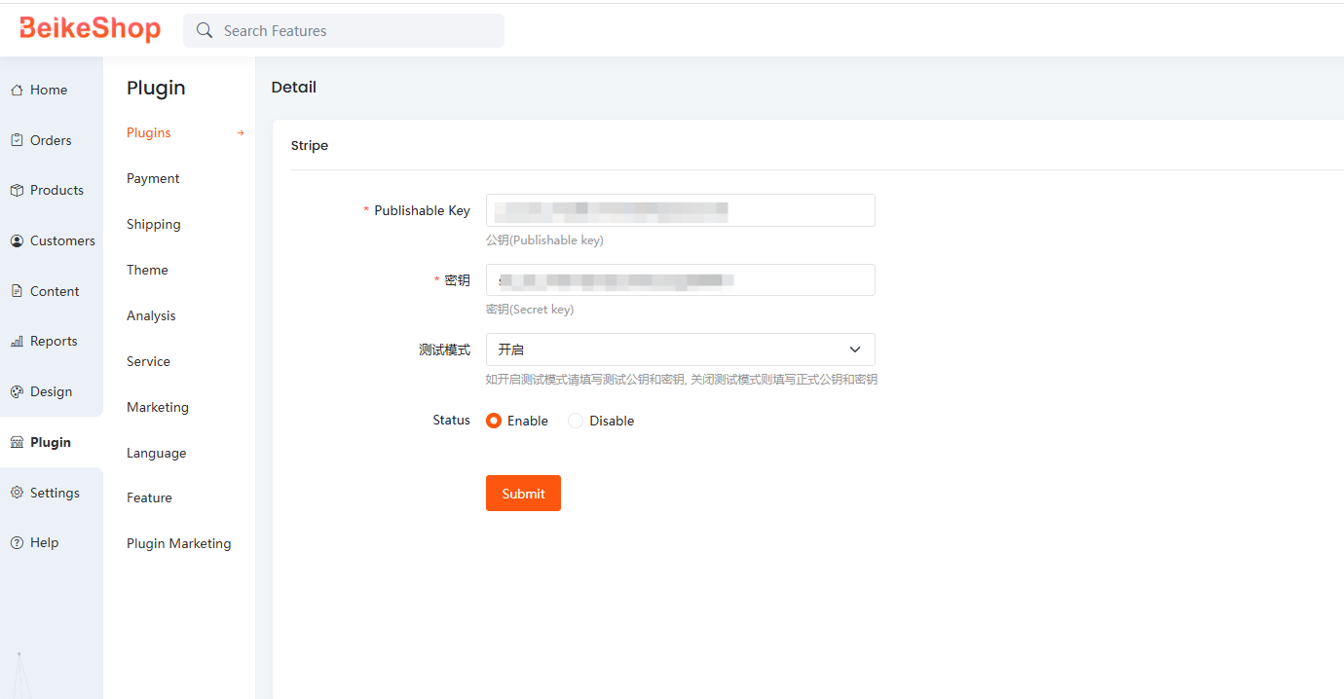
Task: Open Products in the sidebar
Action: 56,190
